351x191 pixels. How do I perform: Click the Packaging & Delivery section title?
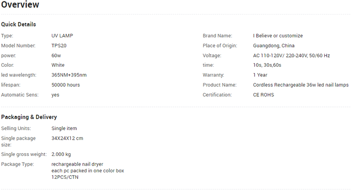click(29, 117)
